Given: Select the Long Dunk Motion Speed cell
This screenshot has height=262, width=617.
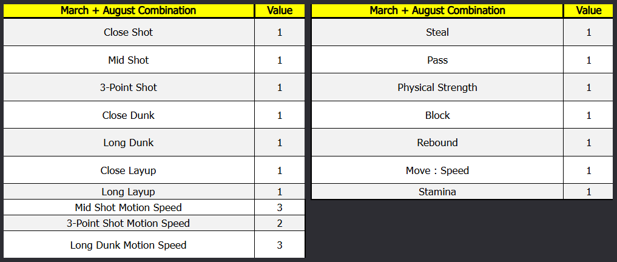Looking at the screenshot, I should point(128,245).
